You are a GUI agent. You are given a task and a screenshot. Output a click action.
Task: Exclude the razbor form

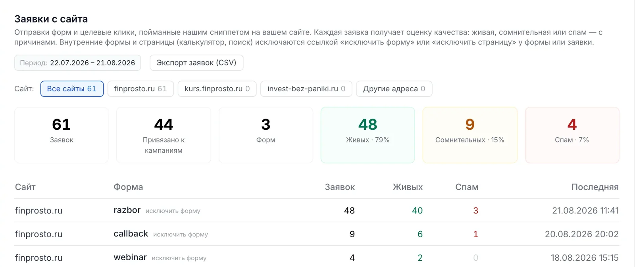[x=173, y=211]
